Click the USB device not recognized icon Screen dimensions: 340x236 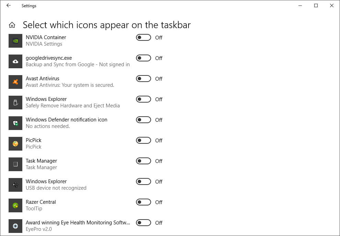click(x=15, y=185)
